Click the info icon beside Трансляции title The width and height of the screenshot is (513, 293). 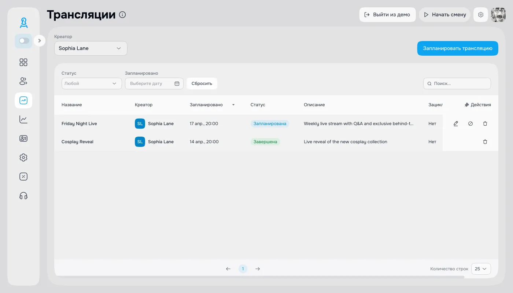[122, 15]
